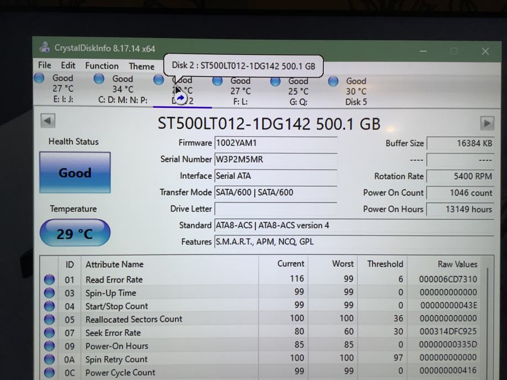Click the Features field
Screen dimensions: 507x380
pyautogui.click(x=354, y=242)
